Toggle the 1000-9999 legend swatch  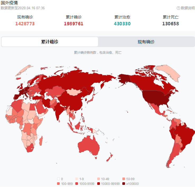click(77, 184)
